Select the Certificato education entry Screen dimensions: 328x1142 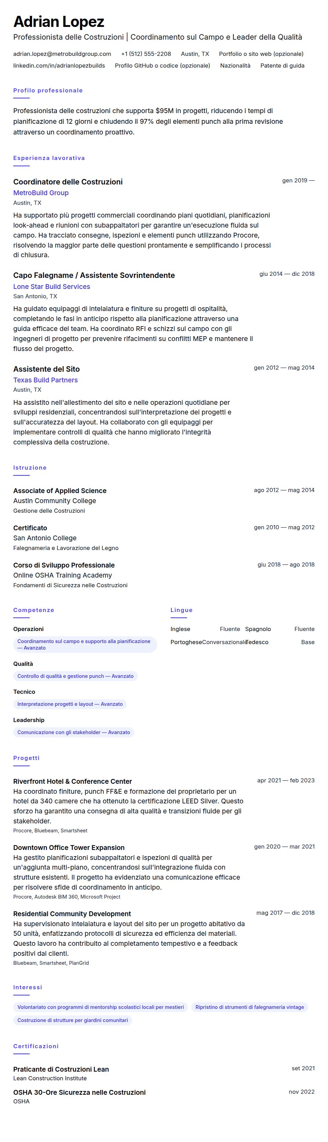[x=30, y=528]
